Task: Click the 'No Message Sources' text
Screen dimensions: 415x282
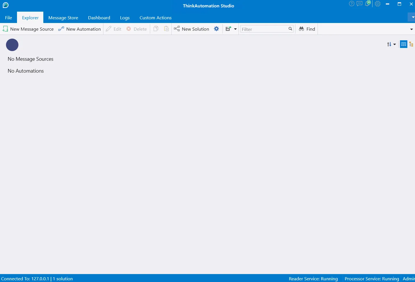Action: pos(31,59)
